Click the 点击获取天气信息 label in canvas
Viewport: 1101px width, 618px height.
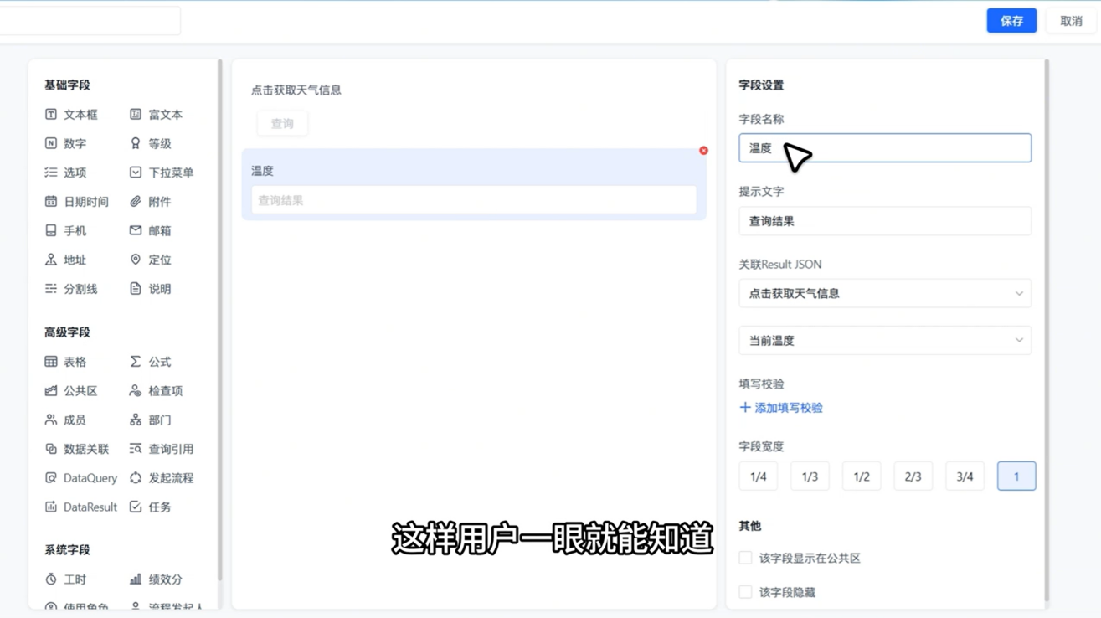coord(296,90)
